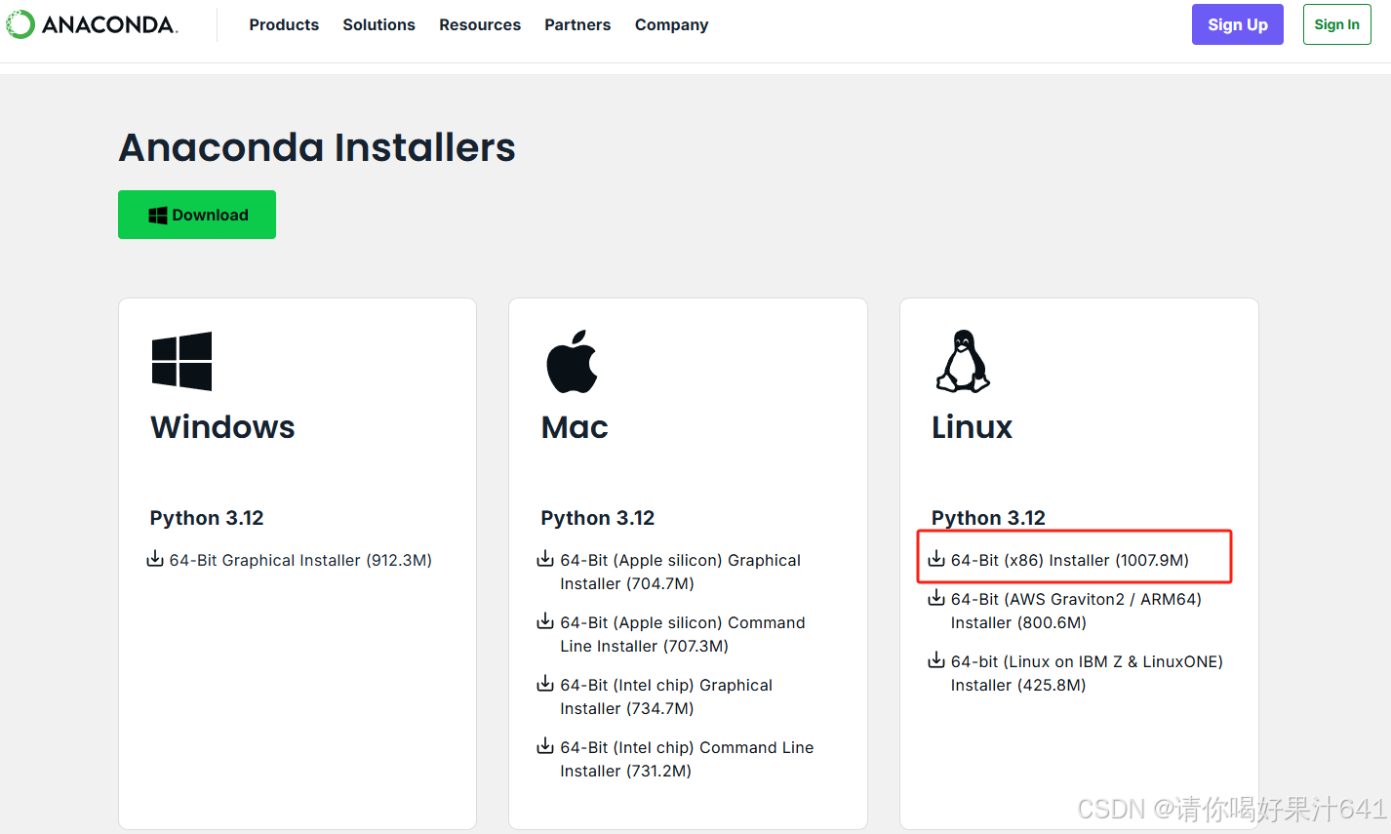
Task: Click download icon beside Linux x86 Installer
Action: tap(936, 559)
